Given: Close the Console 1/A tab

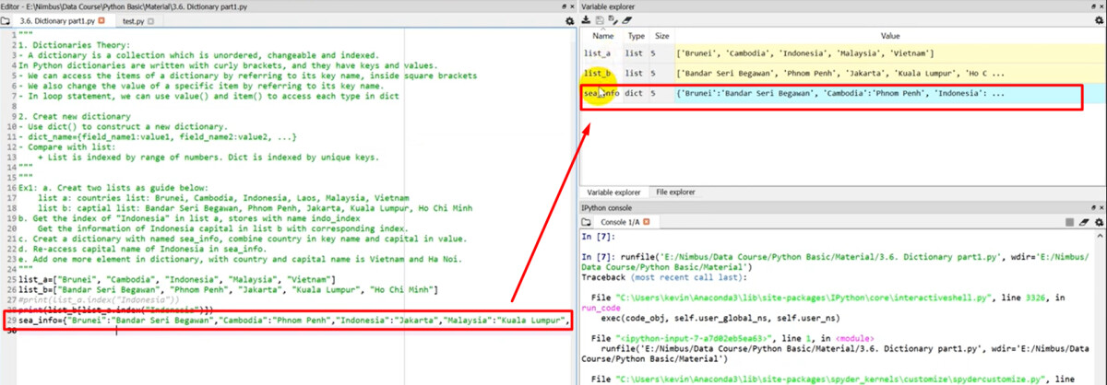Looking at the screenshot, I should (646, 222).
